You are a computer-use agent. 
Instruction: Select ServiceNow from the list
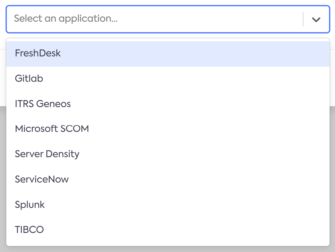pyautogui.click(x=168, y=179)
